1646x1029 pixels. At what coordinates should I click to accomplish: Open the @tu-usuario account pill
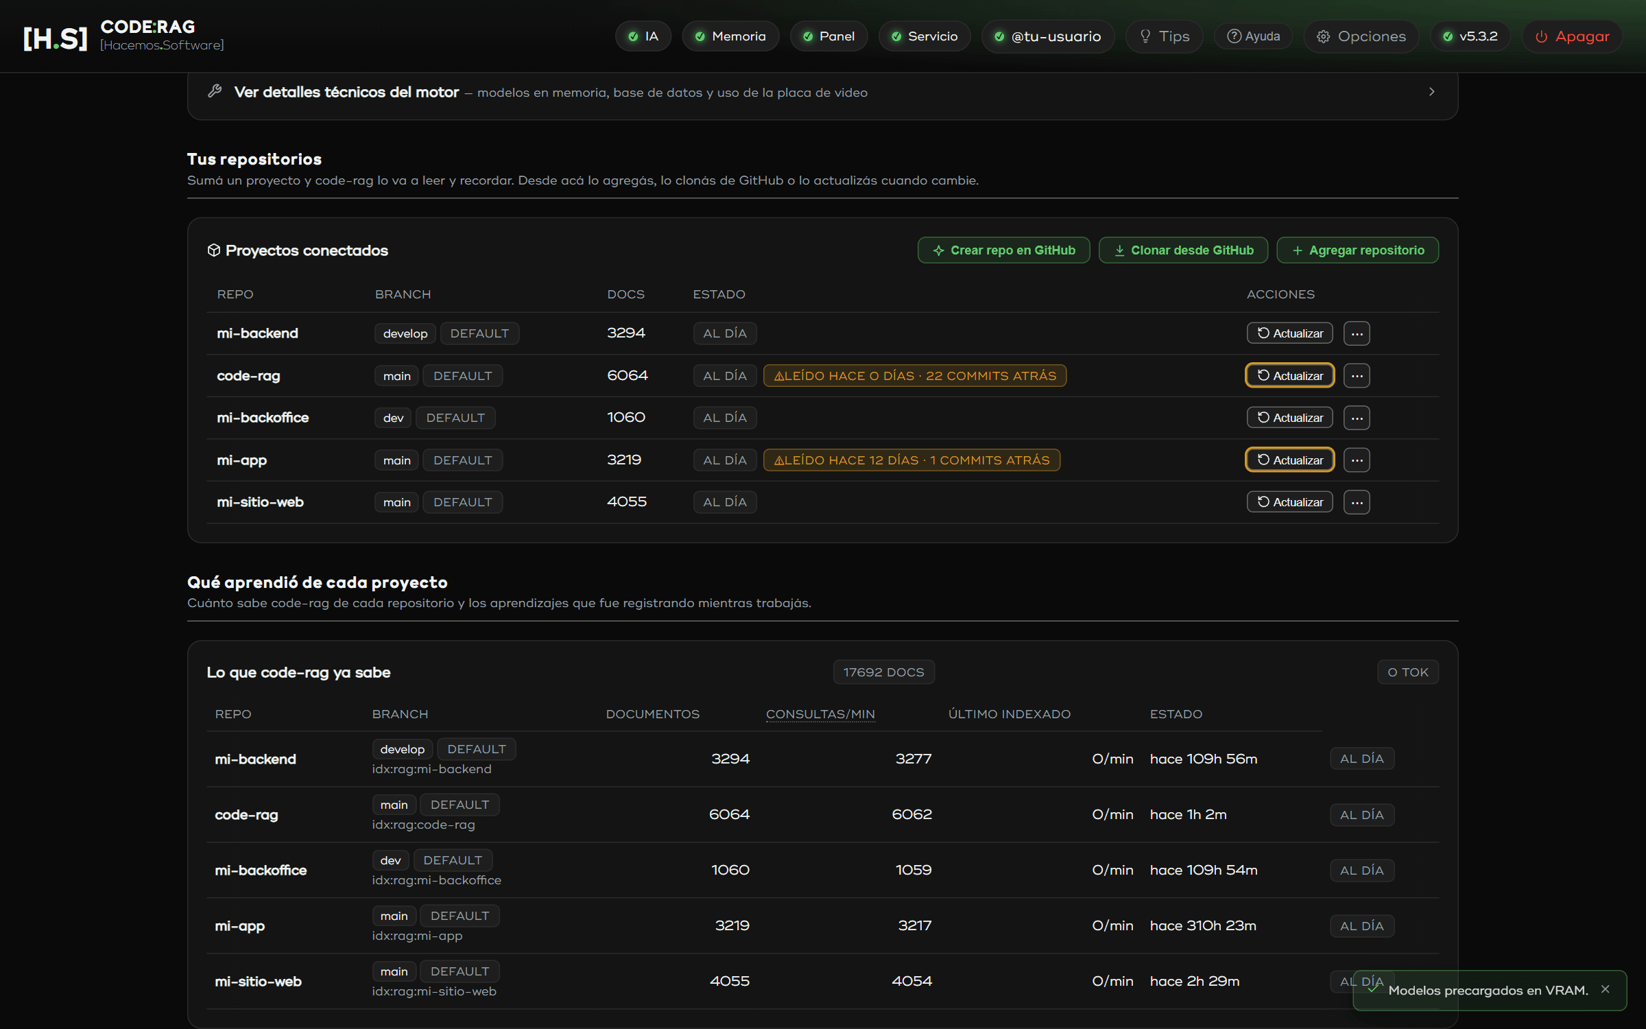click(1048, 36)
